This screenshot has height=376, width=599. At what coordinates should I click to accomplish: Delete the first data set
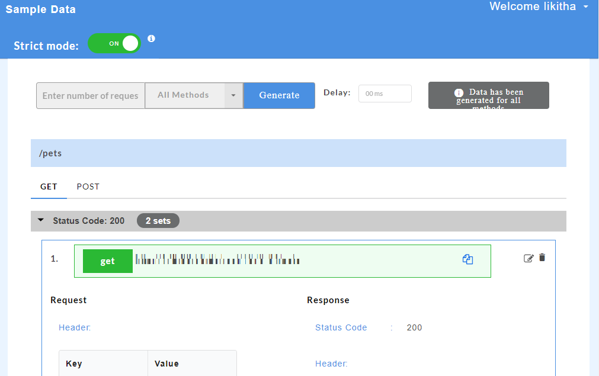click(x=542, y=258)
